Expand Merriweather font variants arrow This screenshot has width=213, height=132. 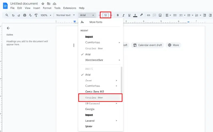pyautogui.click(x=119, y=60)
